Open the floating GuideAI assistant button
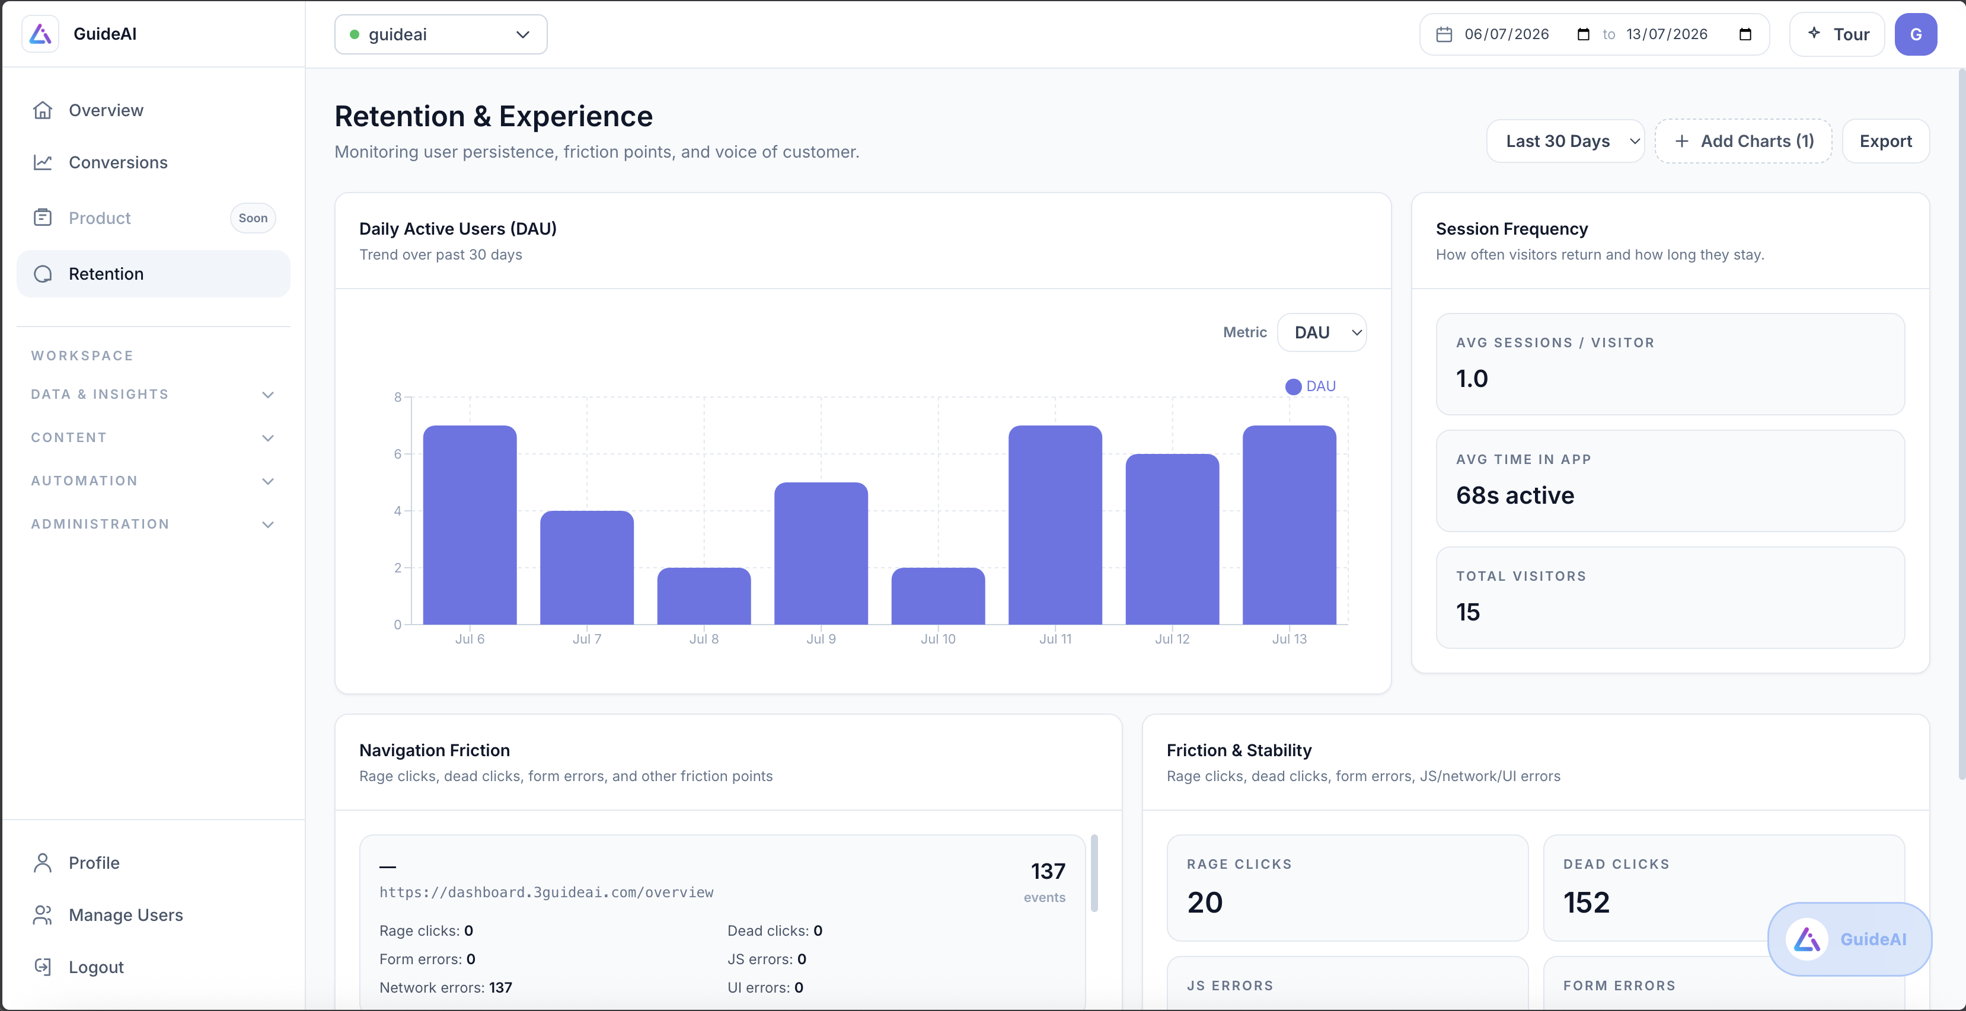Screen dimensions: 1966x1011 [1849, 939]
